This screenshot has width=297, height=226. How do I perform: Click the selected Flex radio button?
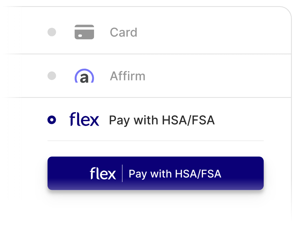click(x=52, y=120)
